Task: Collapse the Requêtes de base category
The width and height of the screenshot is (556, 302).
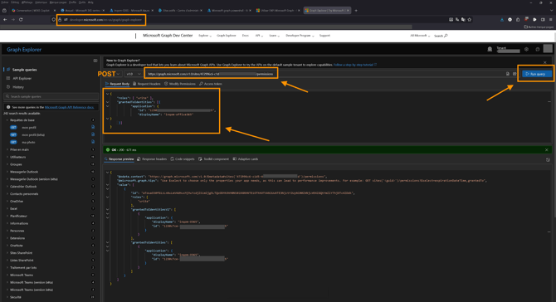Action: point(22,120)
